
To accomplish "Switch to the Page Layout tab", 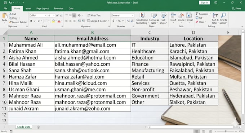I will coord(43,8).
